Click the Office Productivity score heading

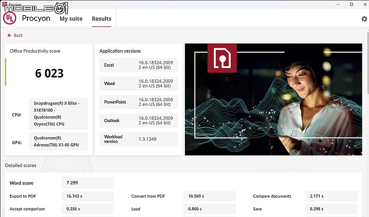tap(35, 51)
